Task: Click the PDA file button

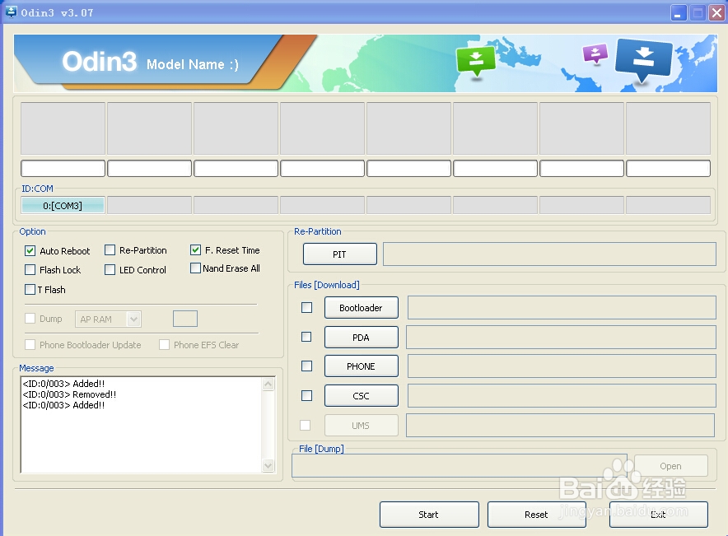Action: coord(362,338)
